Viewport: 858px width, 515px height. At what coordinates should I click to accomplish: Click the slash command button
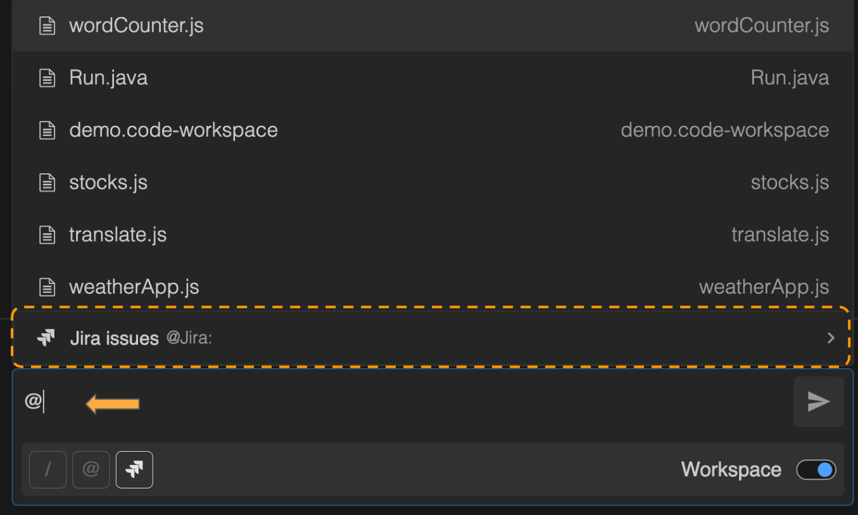coord(47,469)
